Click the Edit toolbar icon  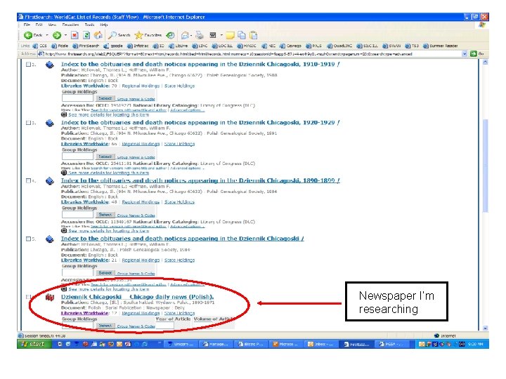pyautogui.click(x=213, y=35)
